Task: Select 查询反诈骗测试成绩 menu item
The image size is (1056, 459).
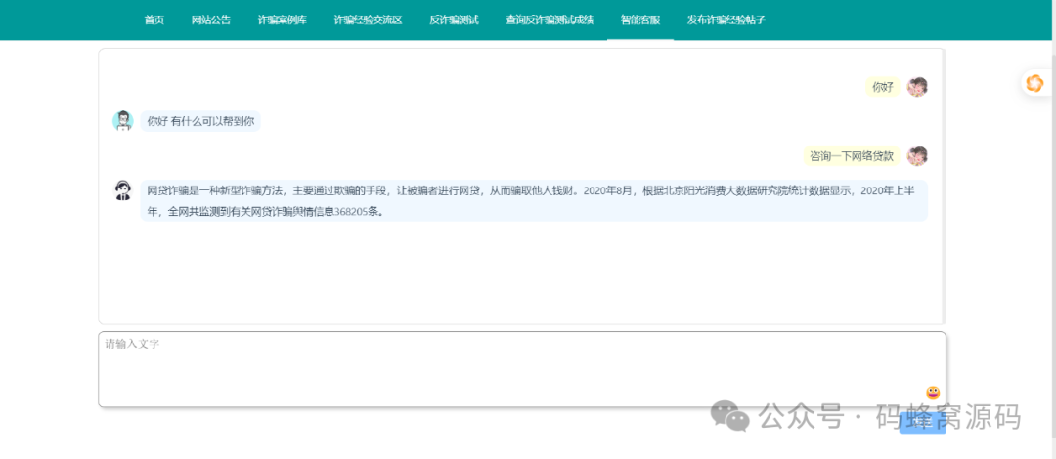Action: [x=550, y=20]
